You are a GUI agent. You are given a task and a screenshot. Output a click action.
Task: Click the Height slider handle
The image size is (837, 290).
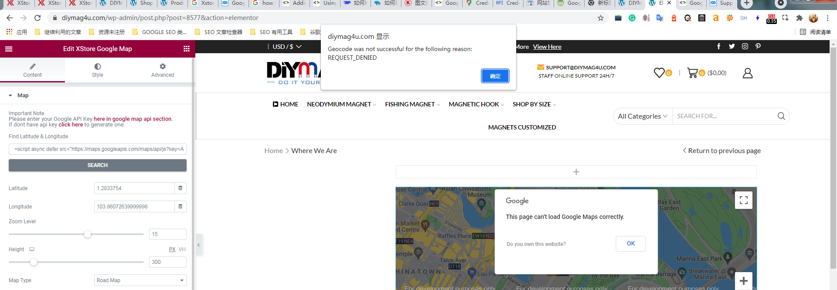pos(34,262)
